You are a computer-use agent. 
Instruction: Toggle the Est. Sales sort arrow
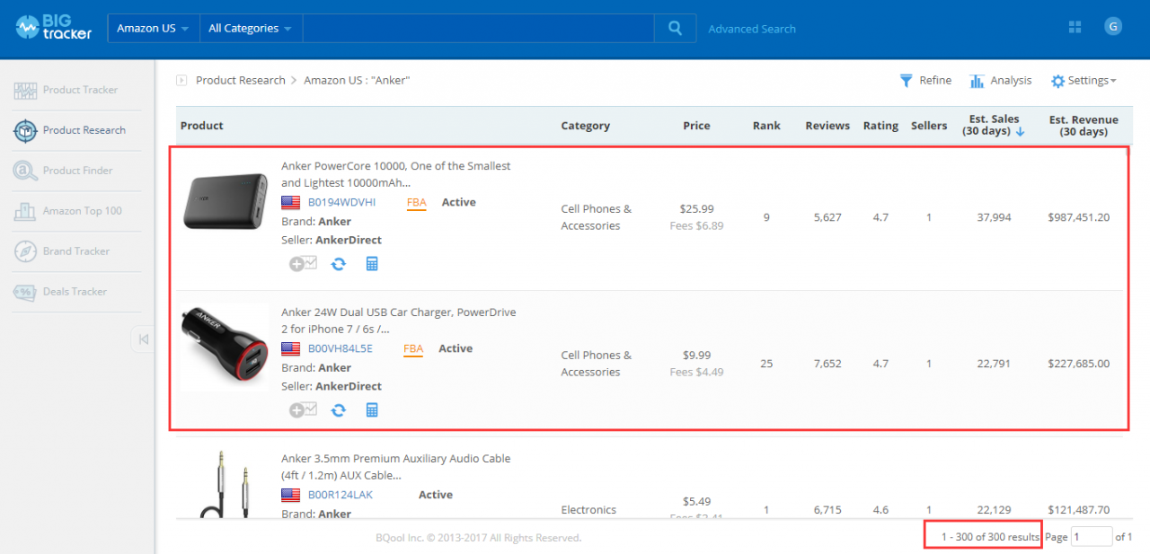pyautogui.click(x=1020, y=132)
